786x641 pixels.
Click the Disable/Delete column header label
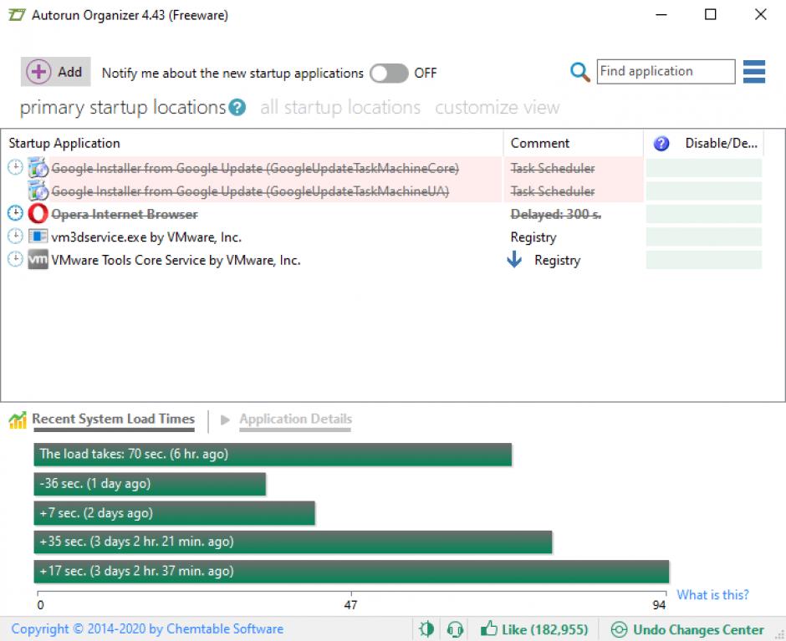(721, 144)
